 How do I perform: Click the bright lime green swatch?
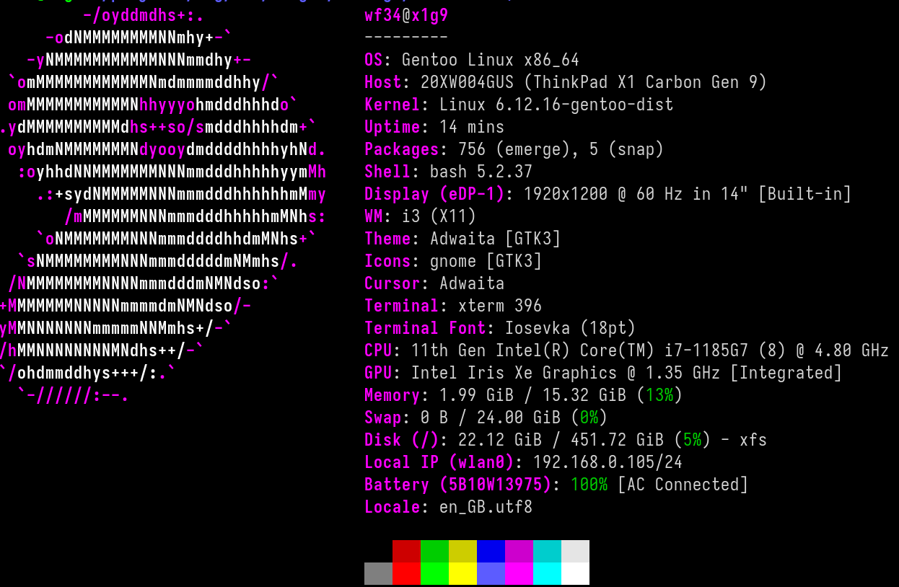click(434, 573)
